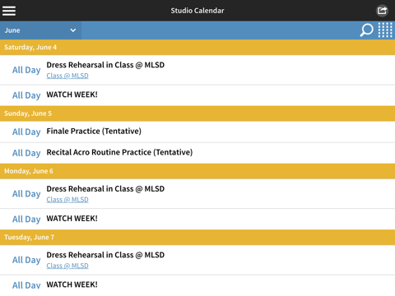Screen dimensions: 395x296
Task: Select Tuesday Dress Rehearsal in Class event
Action: click(x=197, y=260)
